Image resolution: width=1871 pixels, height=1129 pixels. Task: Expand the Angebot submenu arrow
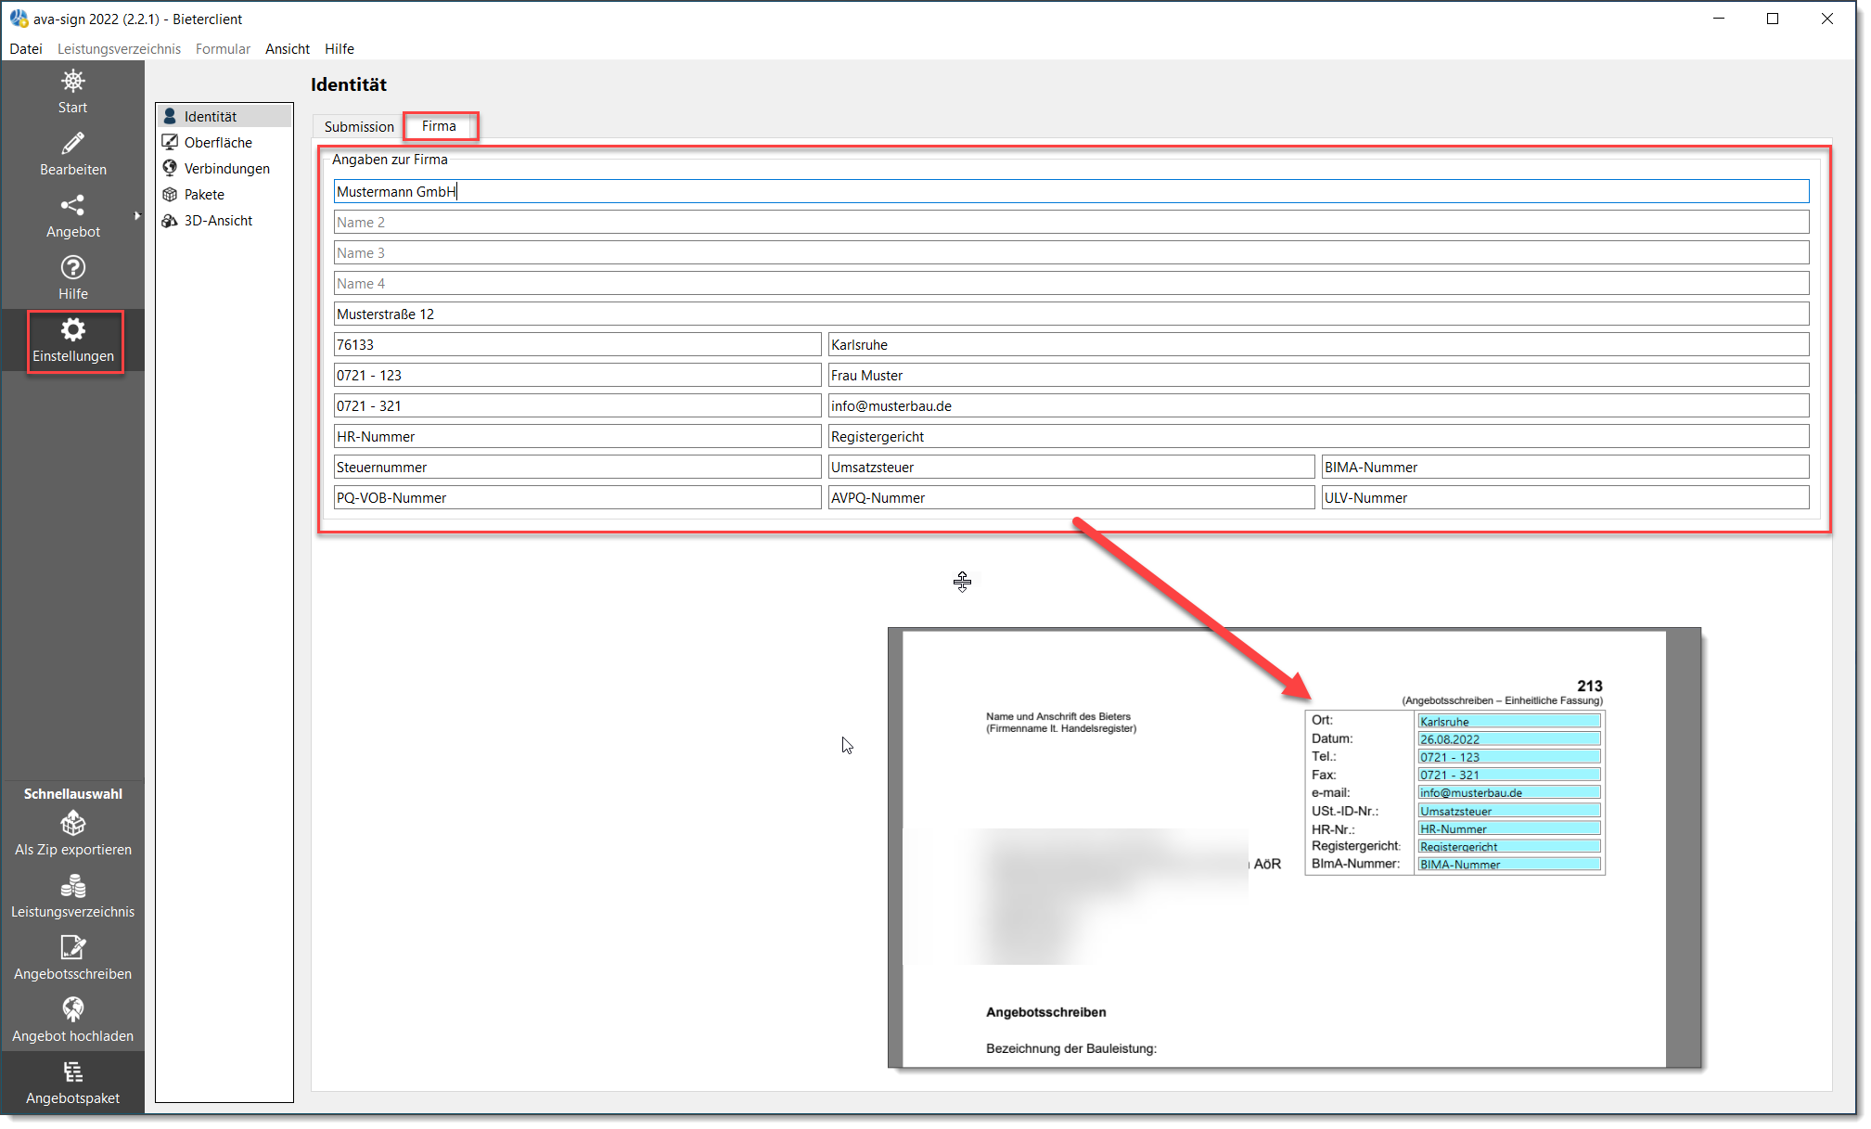137,216
